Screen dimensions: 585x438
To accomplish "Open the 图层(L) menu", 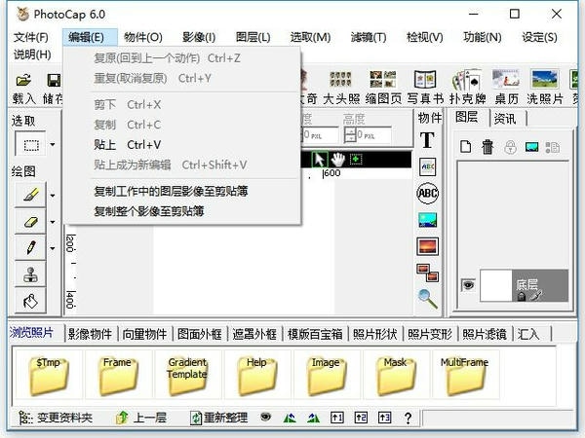I will [253, 37].
